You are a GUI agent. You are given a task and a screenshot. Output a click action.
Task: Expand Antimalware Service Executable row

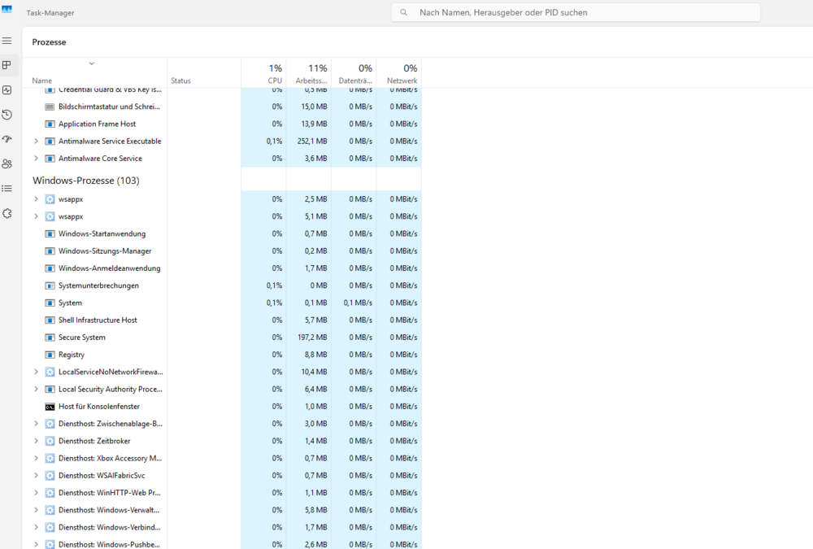[36, 142]
